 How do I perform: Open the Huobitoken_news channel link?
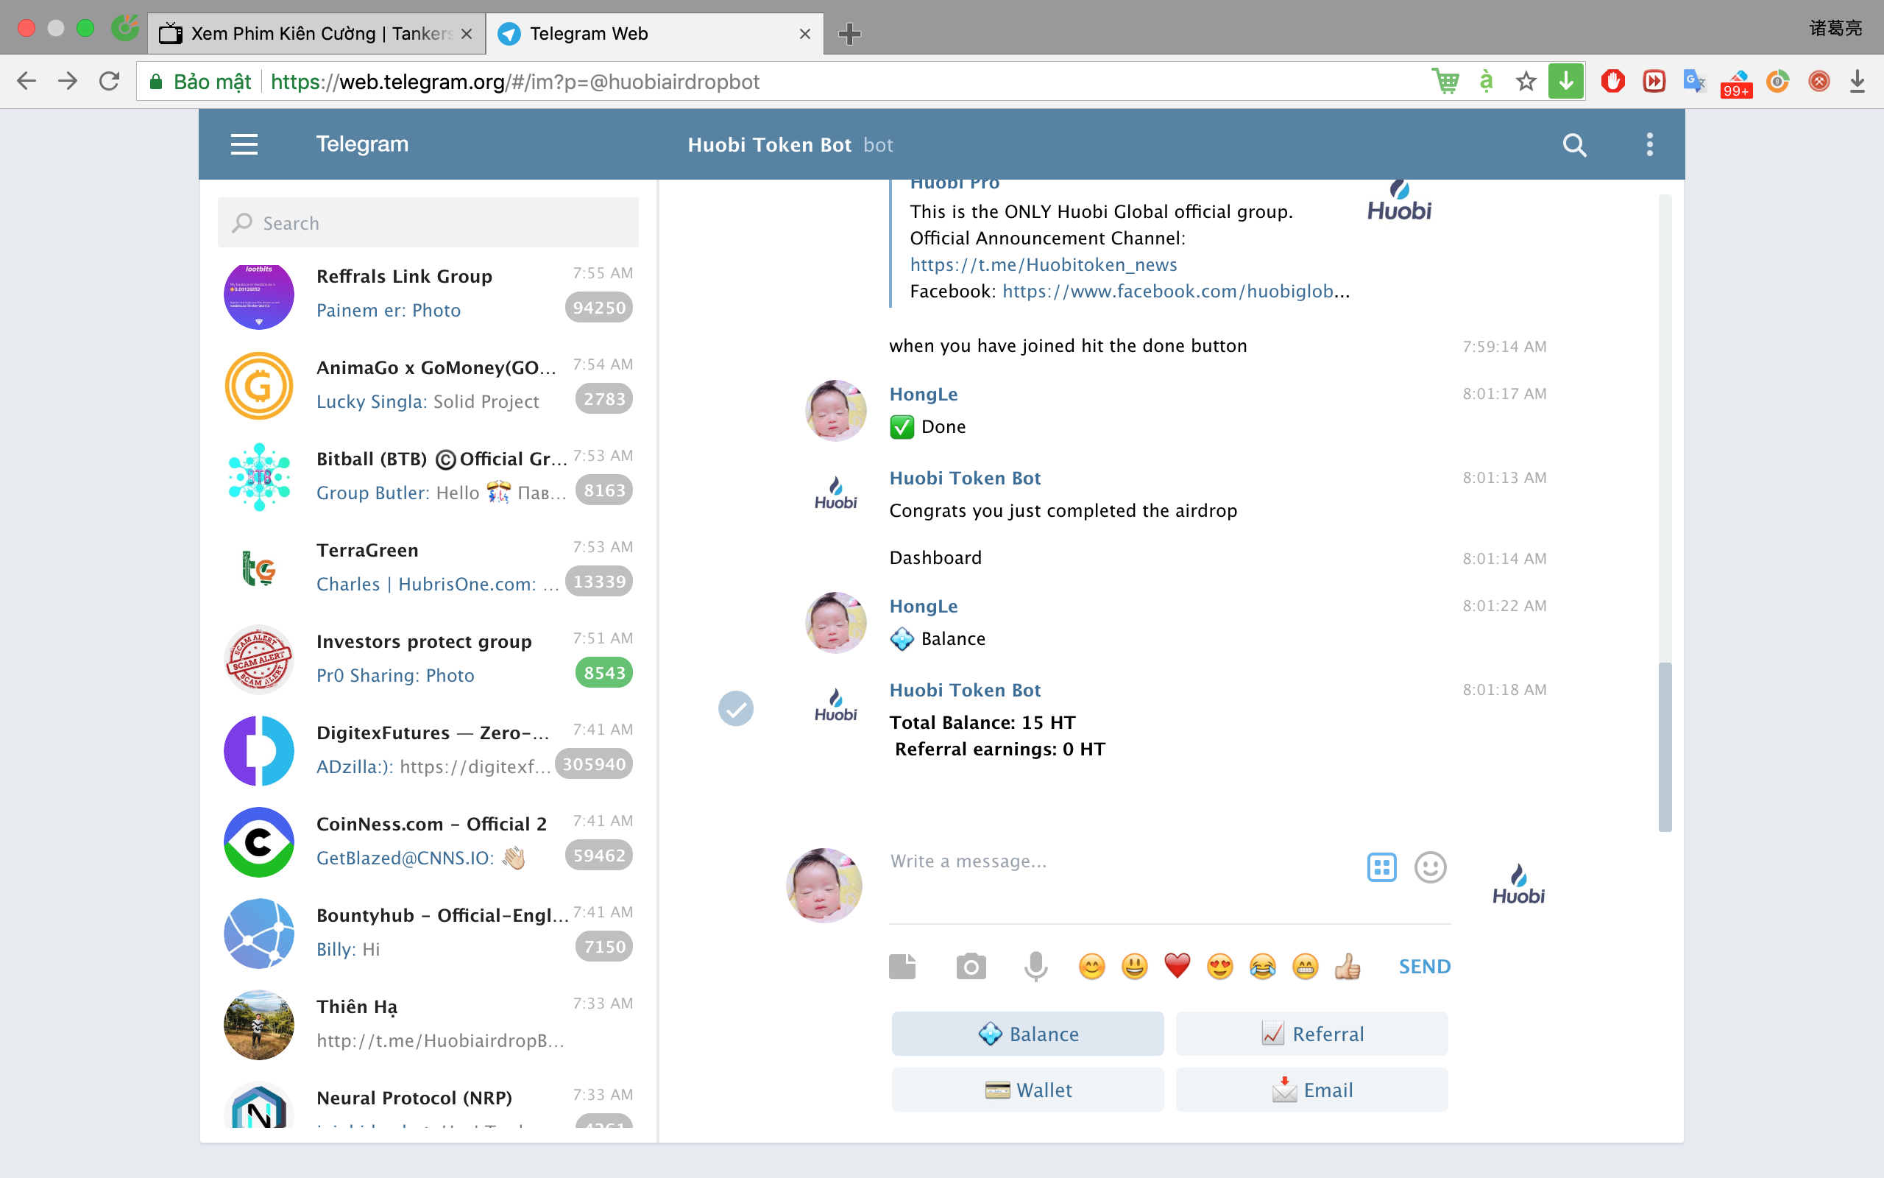click(x=1044, y=265)
